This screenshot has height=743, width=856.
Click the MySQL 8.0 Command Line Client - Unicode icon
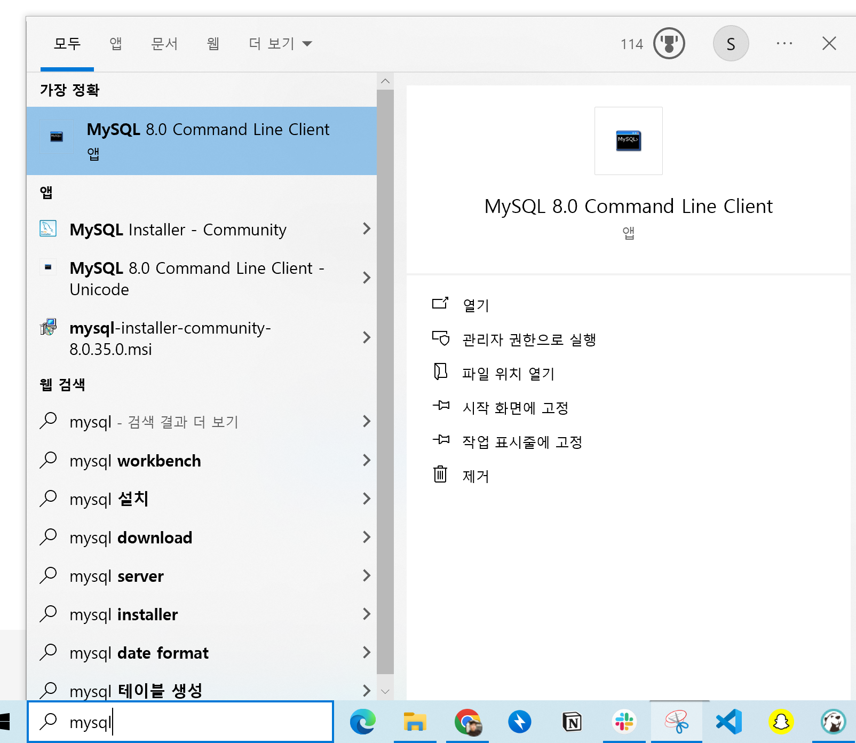48,267
